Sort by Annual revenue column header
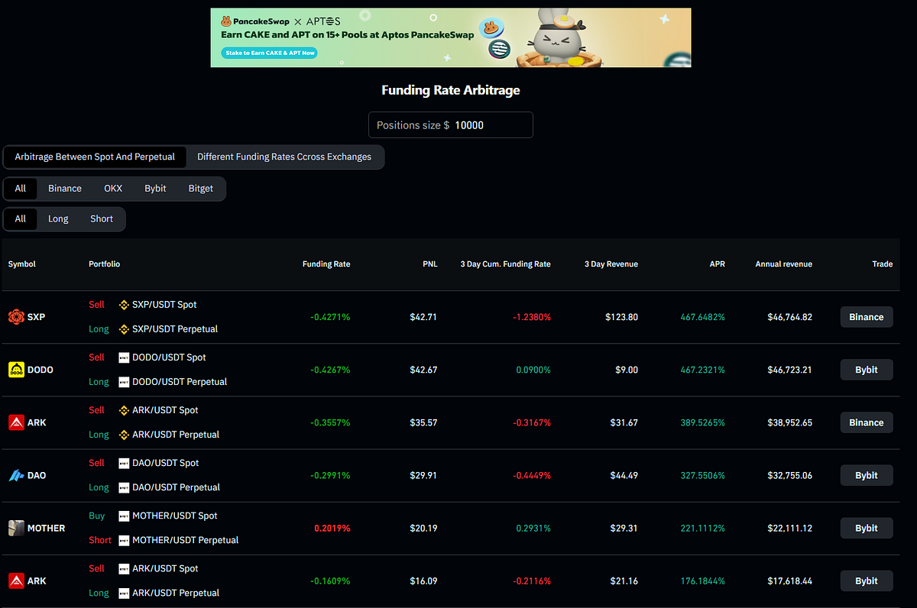Screen dimensions: 917x608 (x=784, y=264)
